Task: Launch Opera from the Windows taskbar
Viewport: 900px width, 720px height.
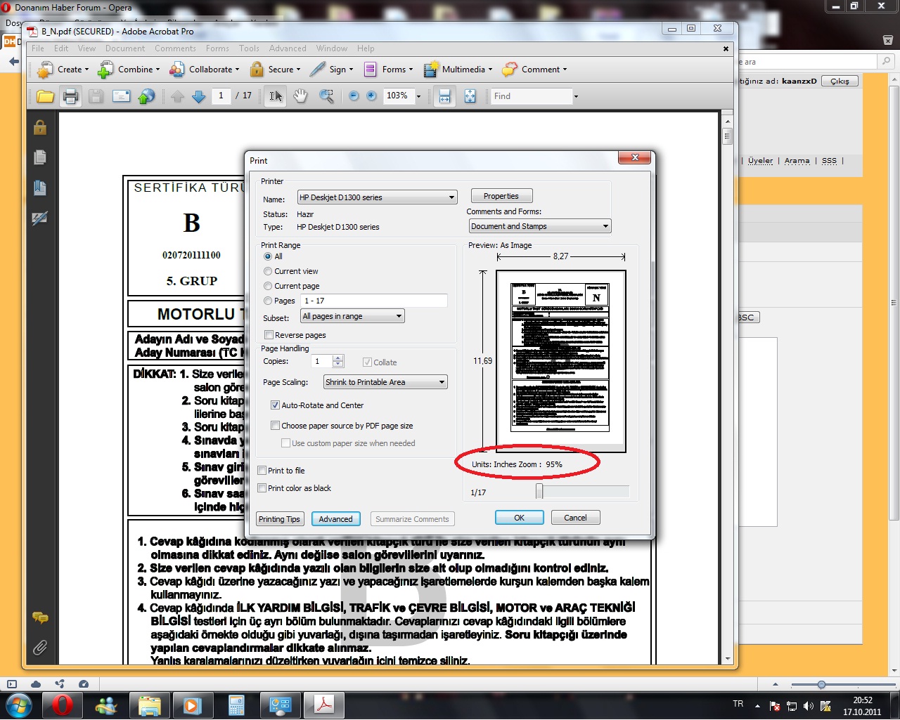Action: point(62,705)
